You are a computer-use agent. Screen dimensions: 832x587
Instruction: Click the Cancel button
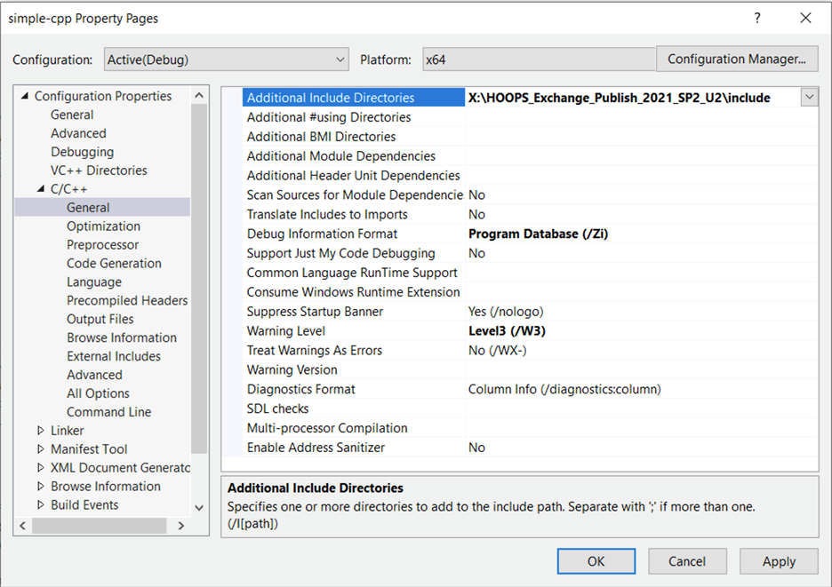click(x=687, y=561)
